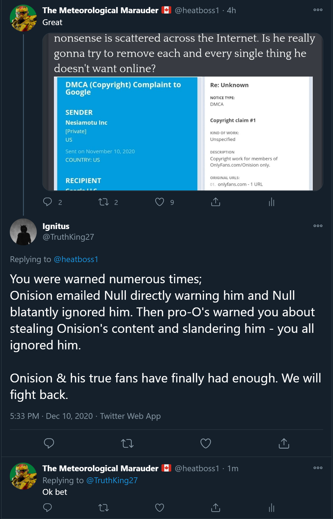333x519 pixels.
Task: Like the tweet with 9 likes
Action: tap(160, 202)
